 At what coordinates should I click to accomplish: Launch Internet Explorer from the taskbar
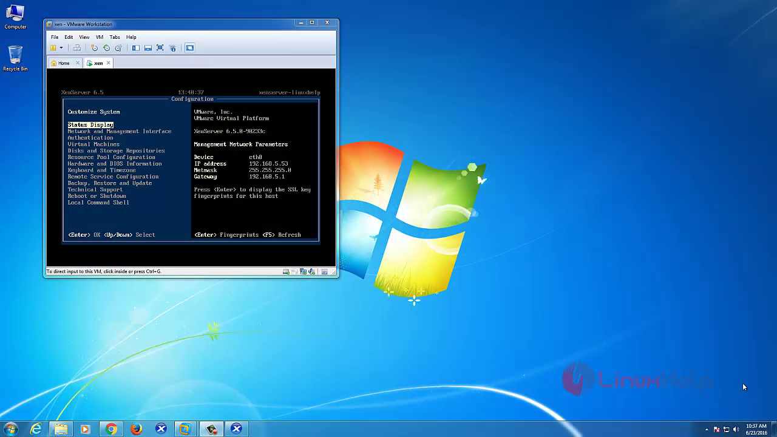[x=36, y=429]
